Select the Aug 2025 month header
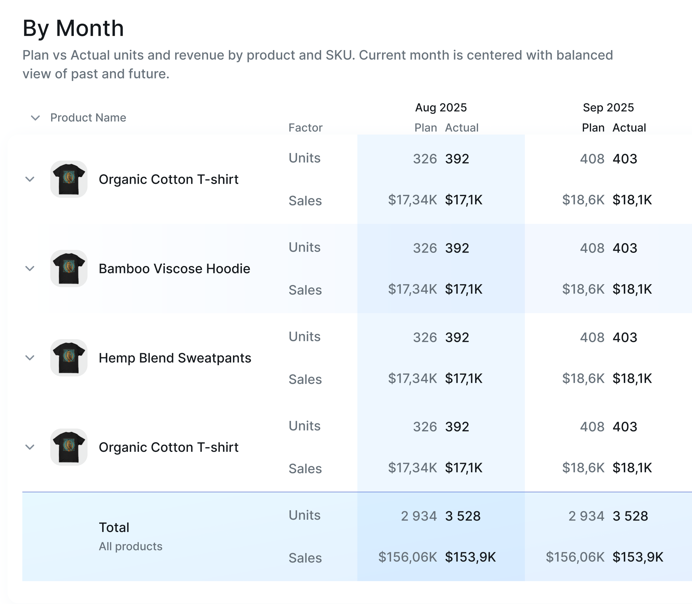 441,107
